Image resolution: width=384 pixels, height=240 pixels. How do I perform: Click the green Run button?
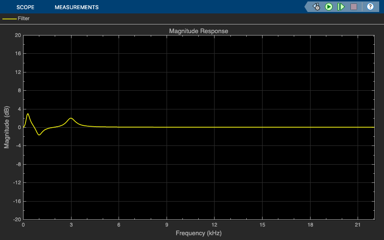click(329, 7)
